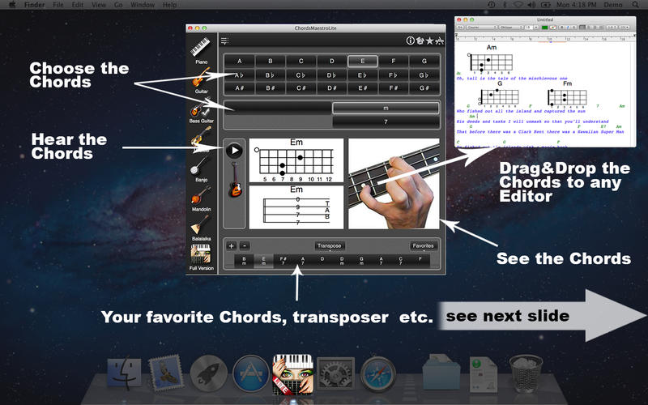Select the Gm chord in favorites strip

coord(361,261)
